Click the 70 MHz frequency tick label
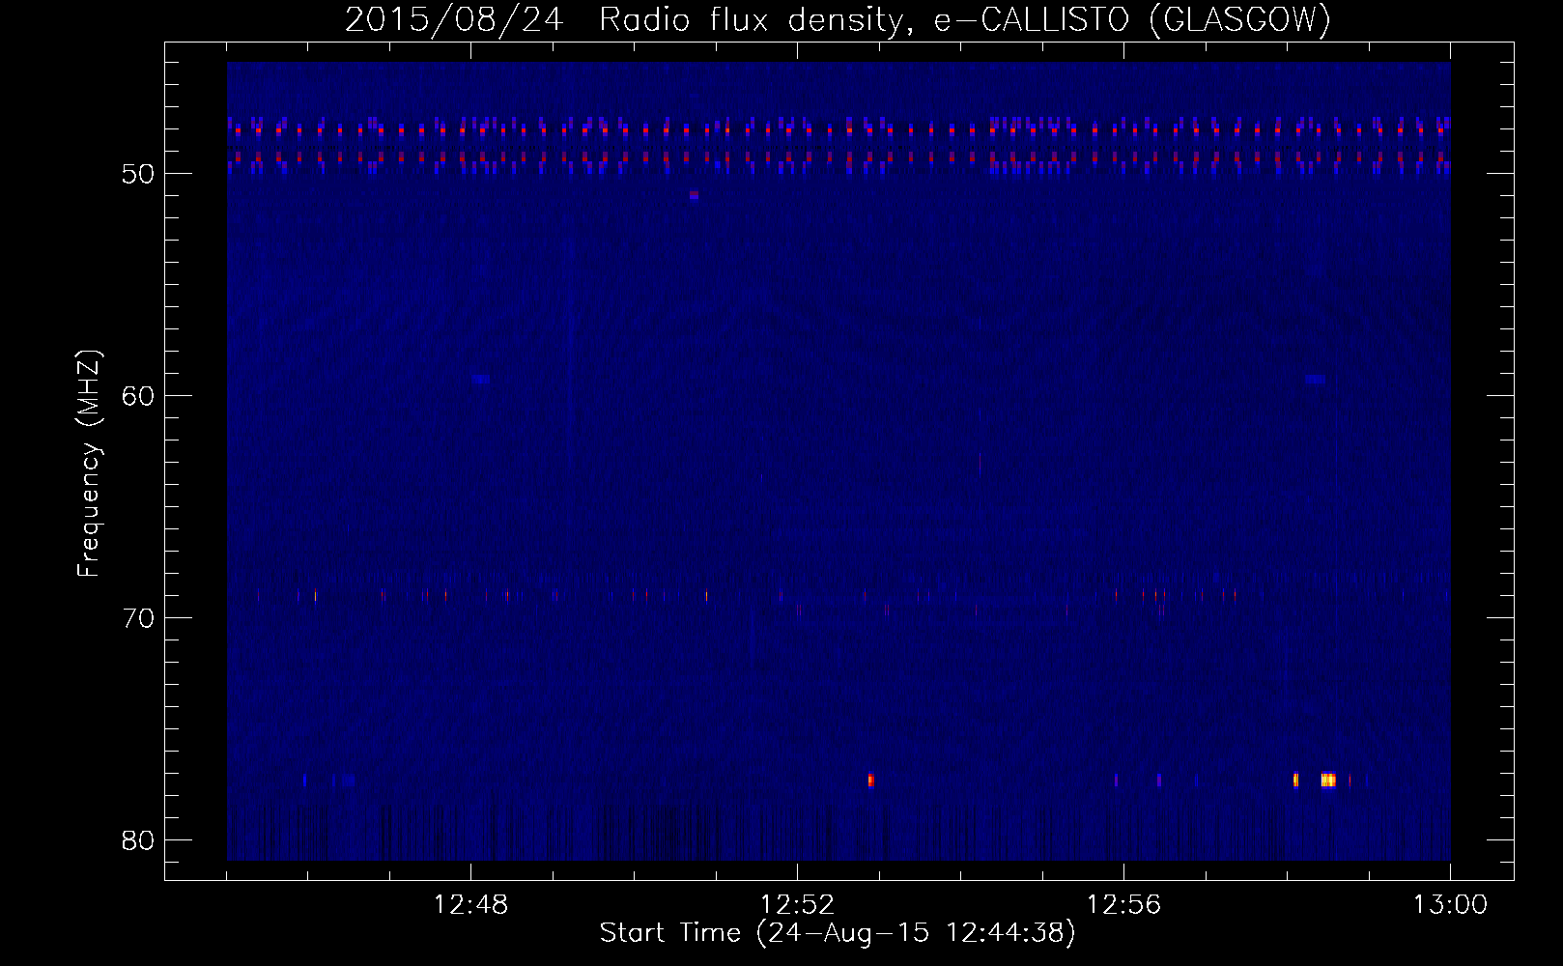This screenshot has width=1563, height=966. coord(139,618)
